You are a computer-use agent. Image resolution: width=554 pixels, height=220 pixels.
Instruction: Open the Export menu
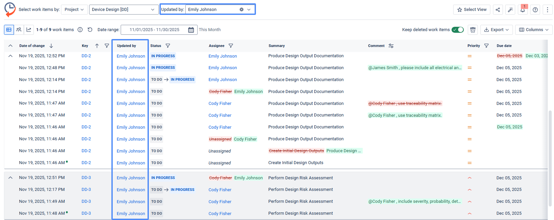[x=496, y=30]
